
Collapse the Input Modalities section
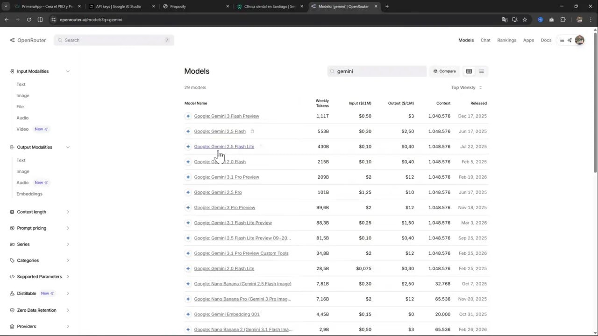click(x=68, y=71)
